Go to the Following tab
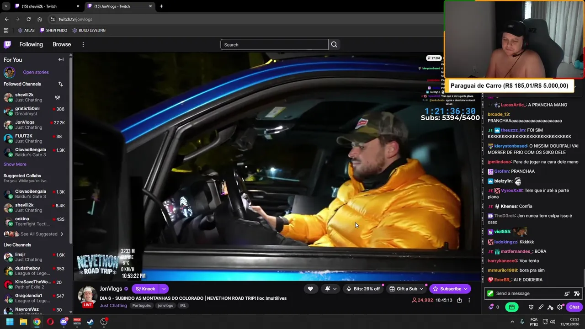This screenshot has height=329, width=585. click(31, 44)
